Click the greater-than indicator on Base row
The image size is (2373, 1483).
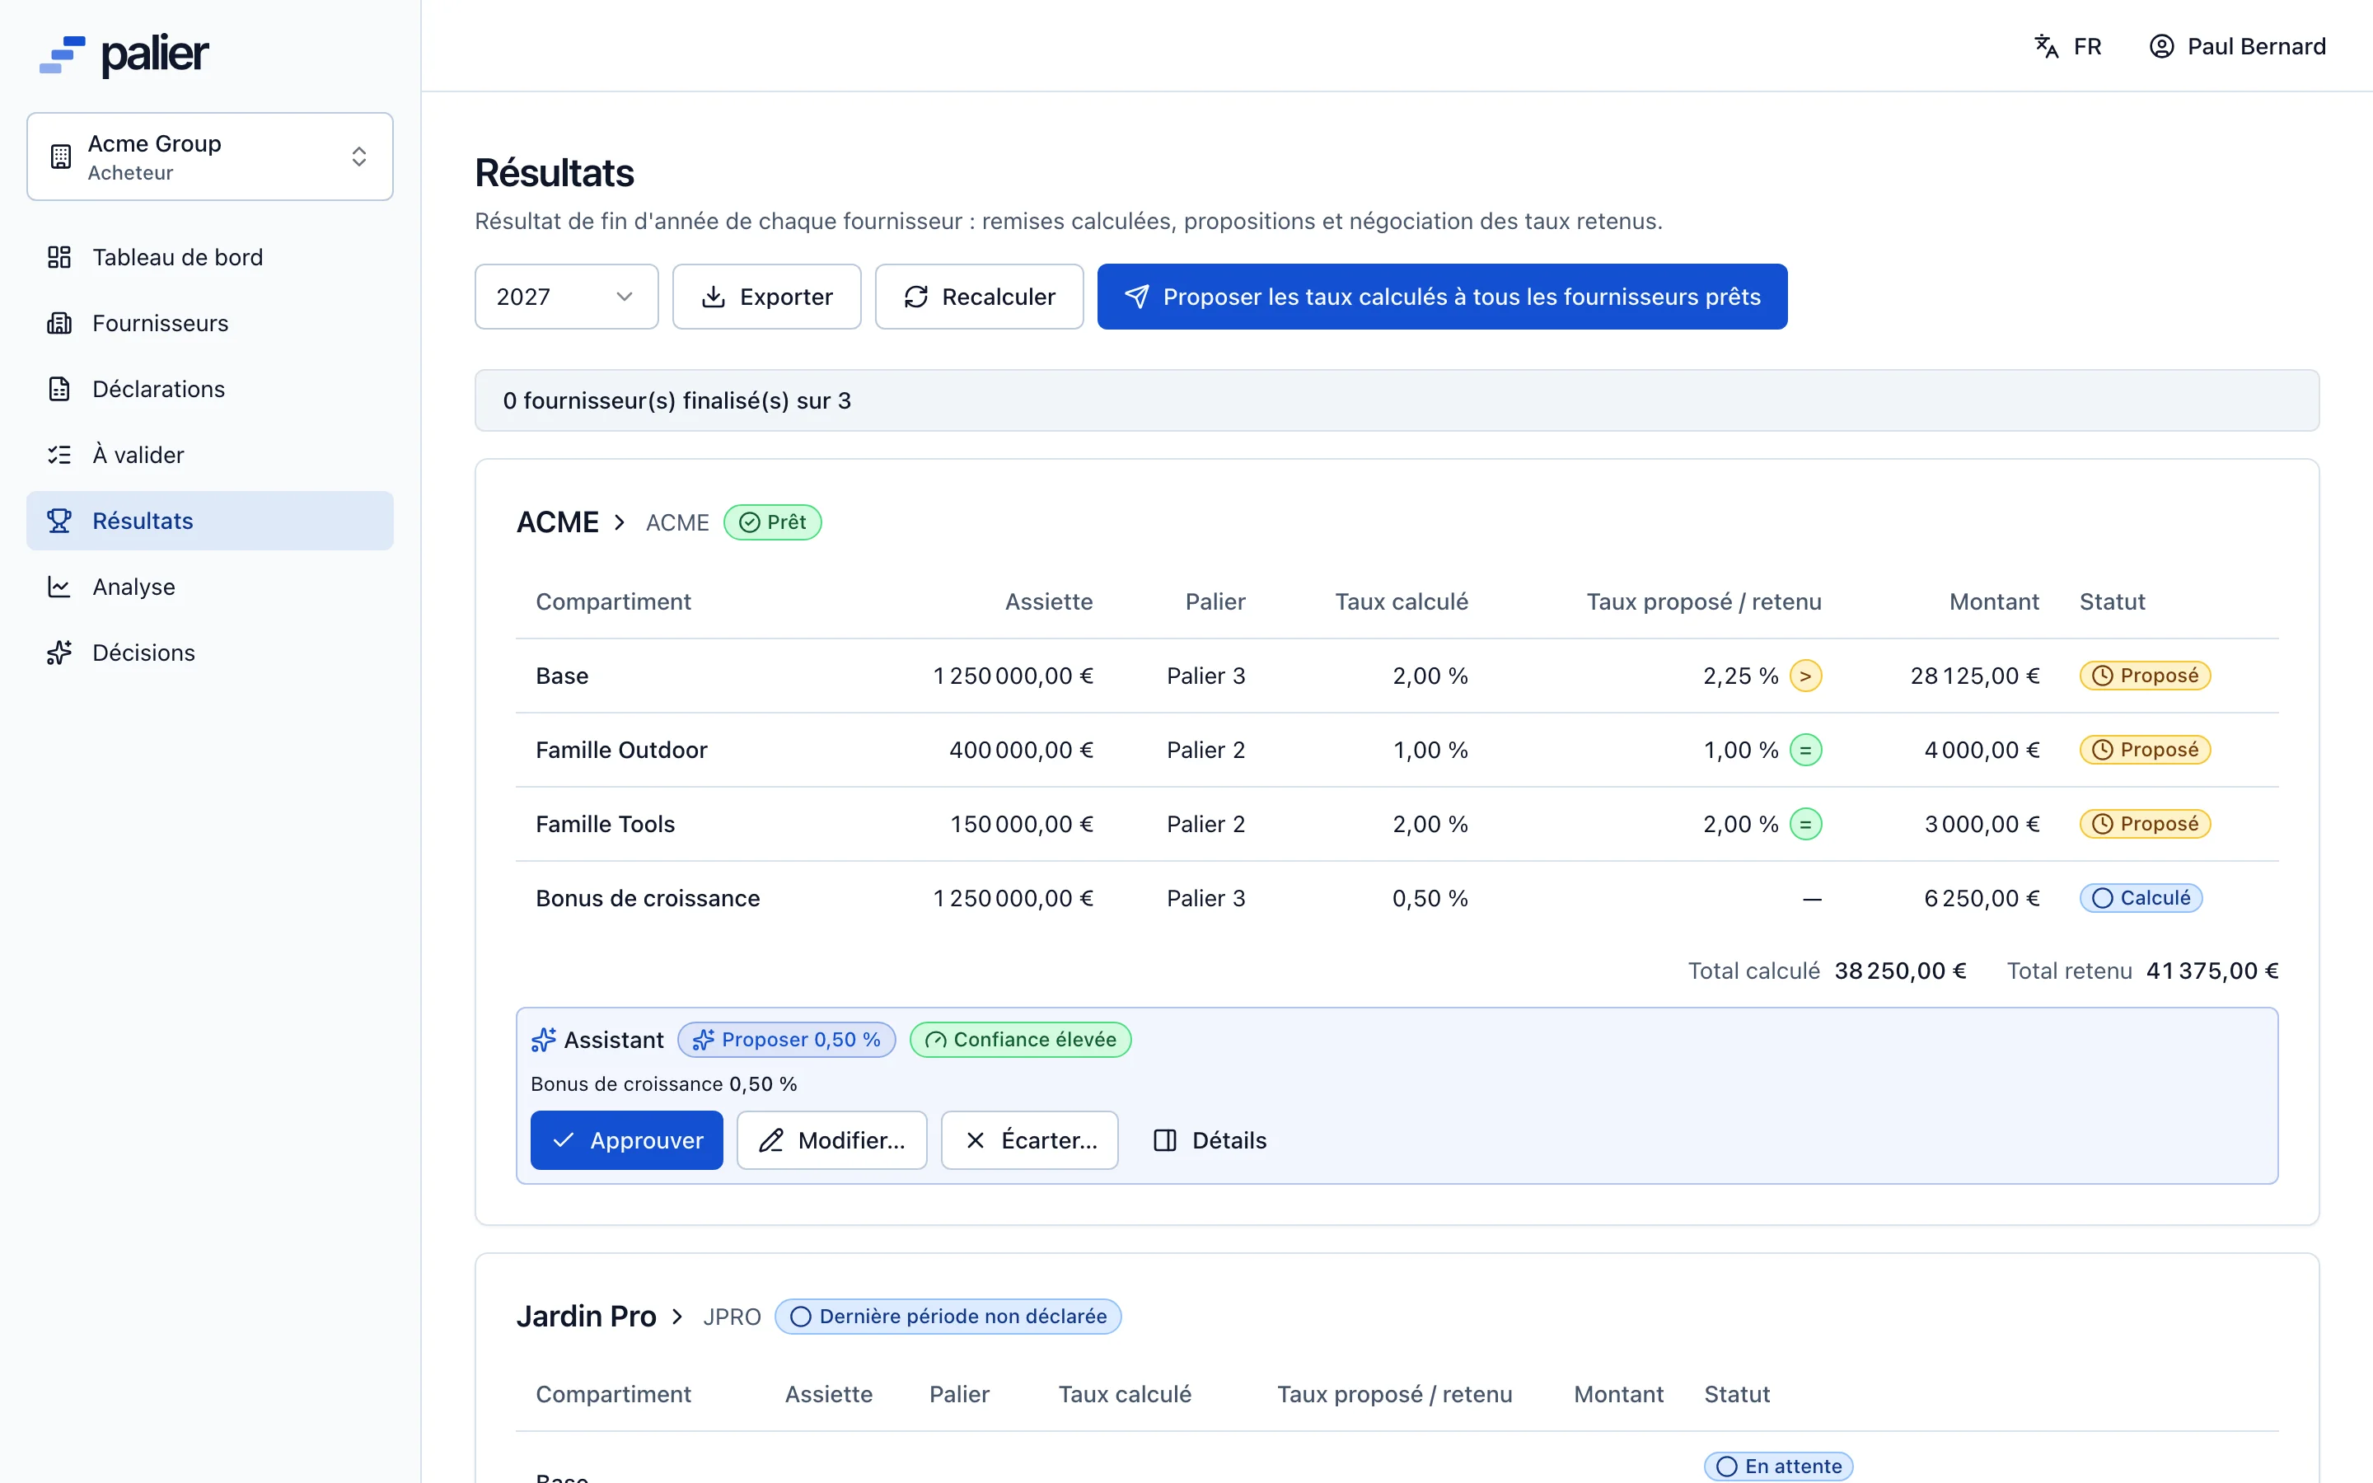(1805, 676)
